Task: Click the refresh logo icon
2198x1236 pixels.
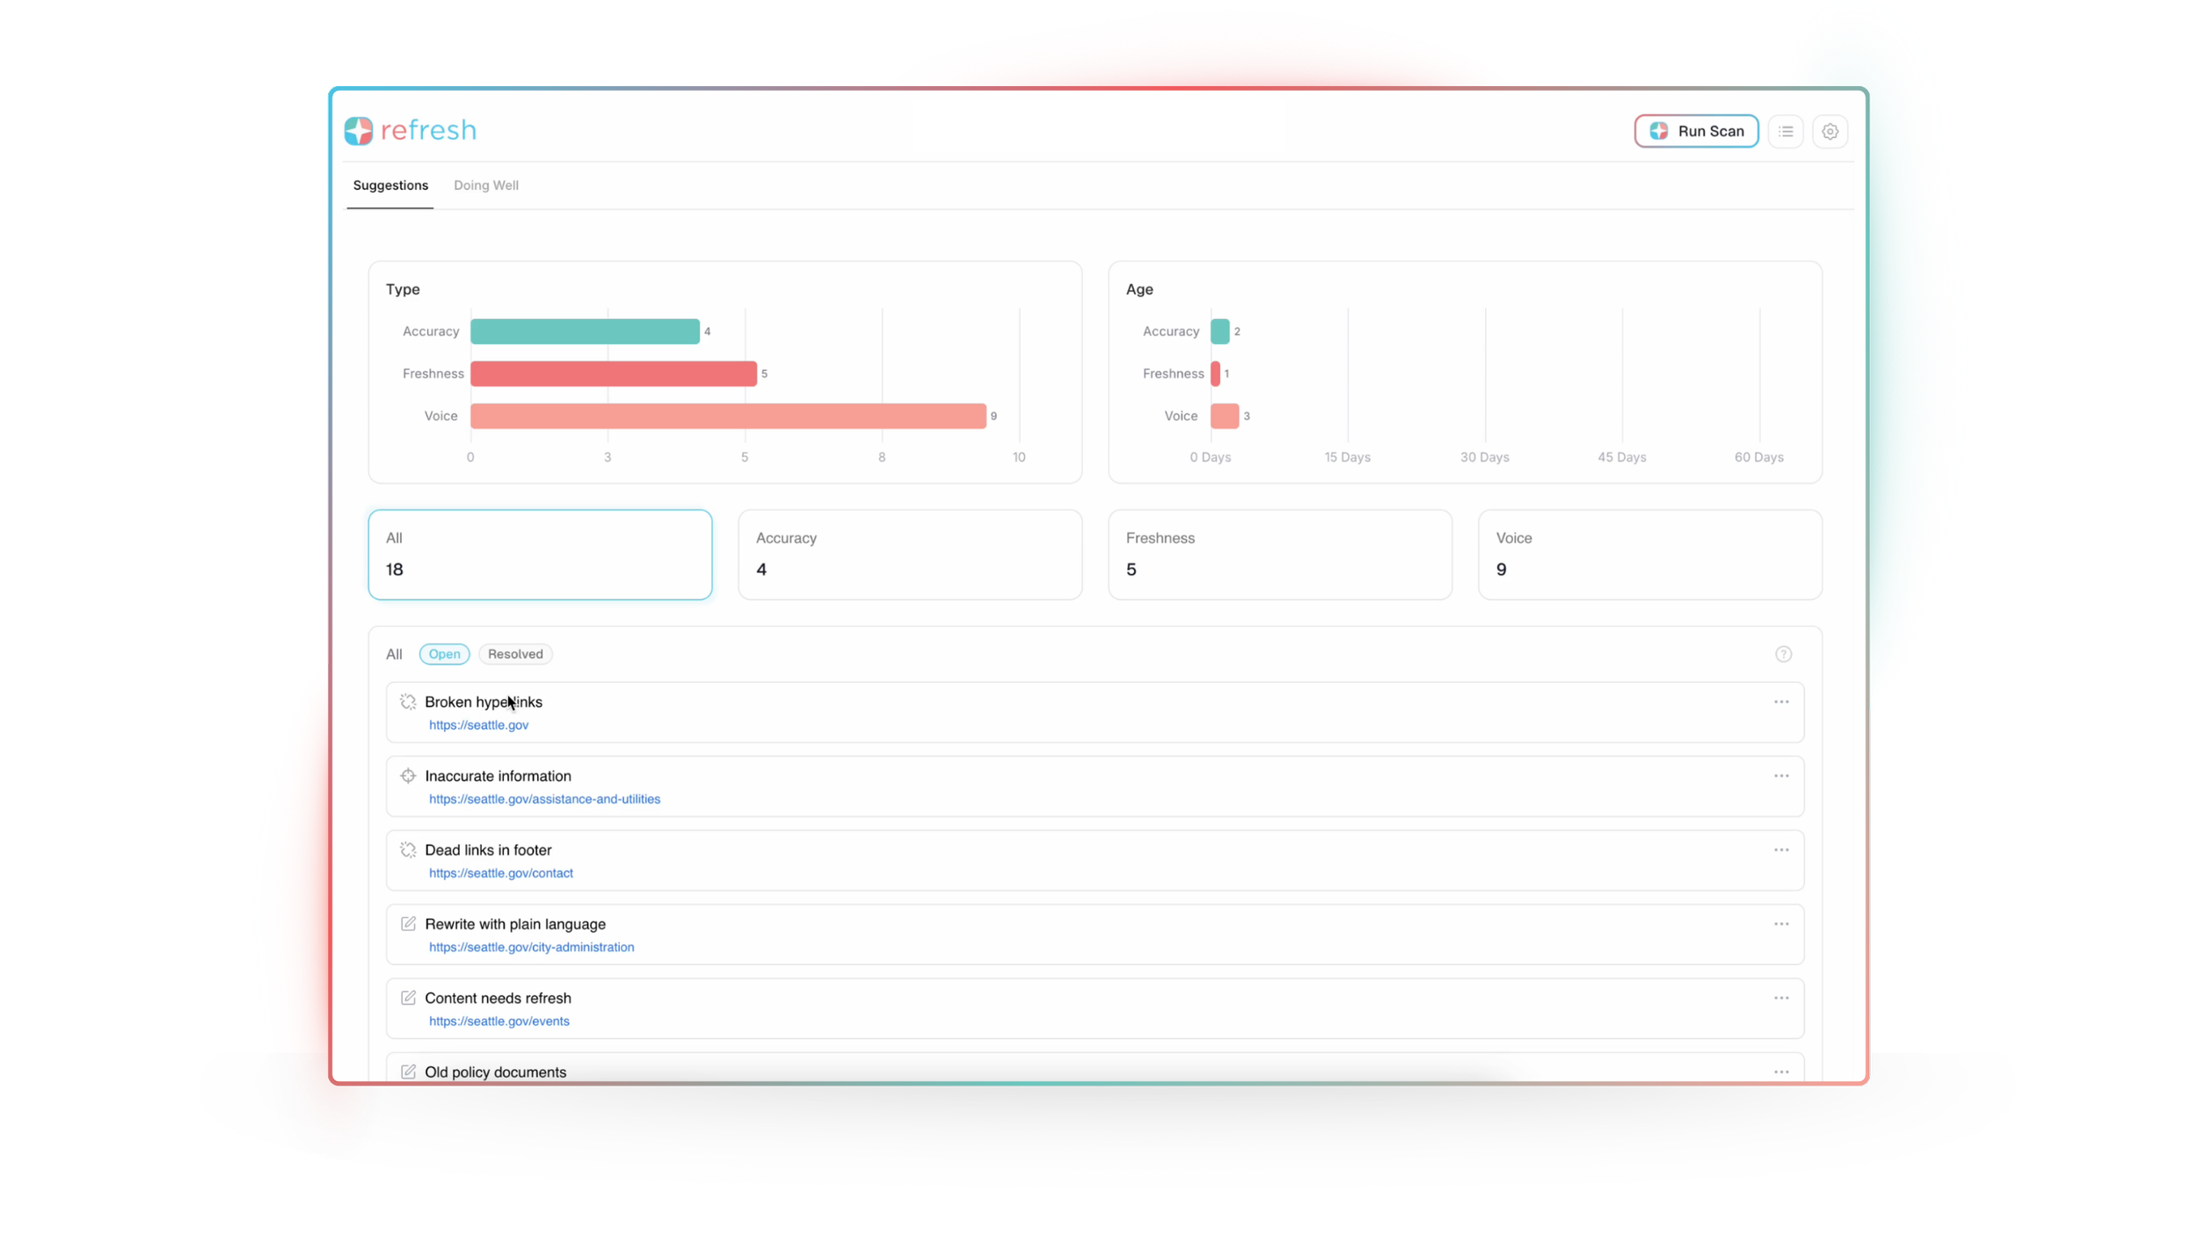Action: coord(359,131)
